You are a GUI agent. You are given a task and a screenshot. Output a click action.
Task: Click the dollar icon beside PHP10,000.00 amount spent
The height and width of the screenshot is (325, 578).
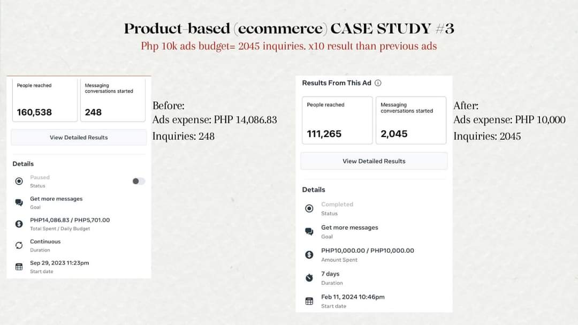(309, 255)
